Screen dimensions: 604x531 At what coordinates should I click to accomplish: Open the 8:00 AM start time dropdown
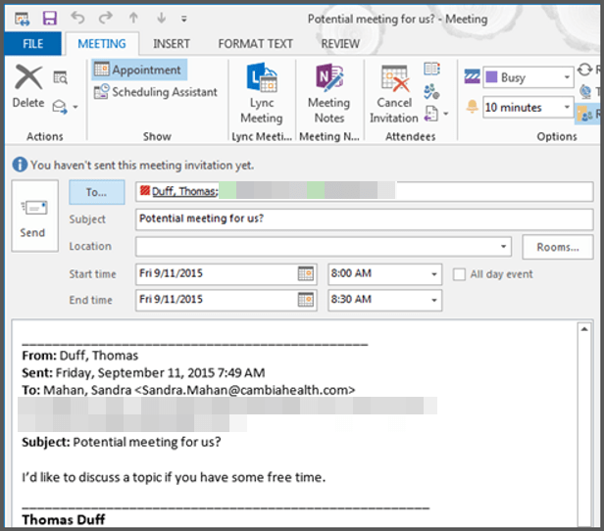(x=433, y=274)
